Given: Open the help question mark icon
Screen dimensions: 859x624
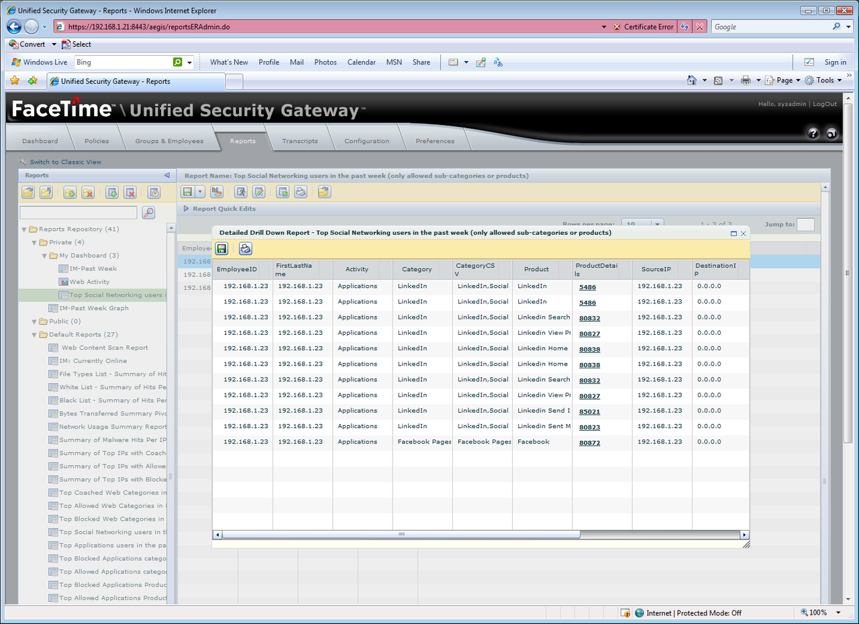Looking at the screenshot, I should coord(813,134).
